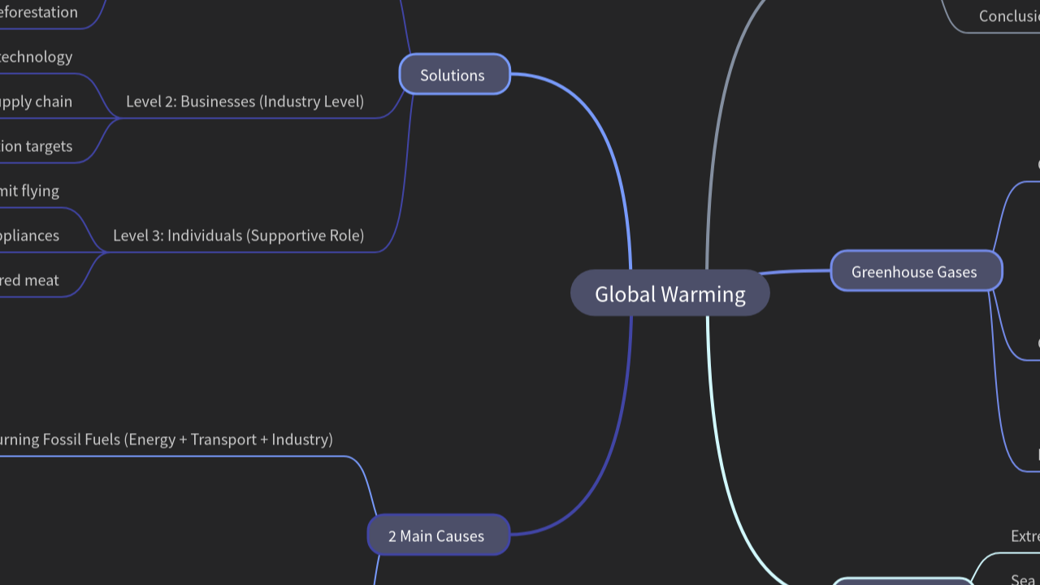Image resolution: width=1040 pixels, height=585 pixels.
Task: Click the Solutions branch node
Action: tap(453, 75)
